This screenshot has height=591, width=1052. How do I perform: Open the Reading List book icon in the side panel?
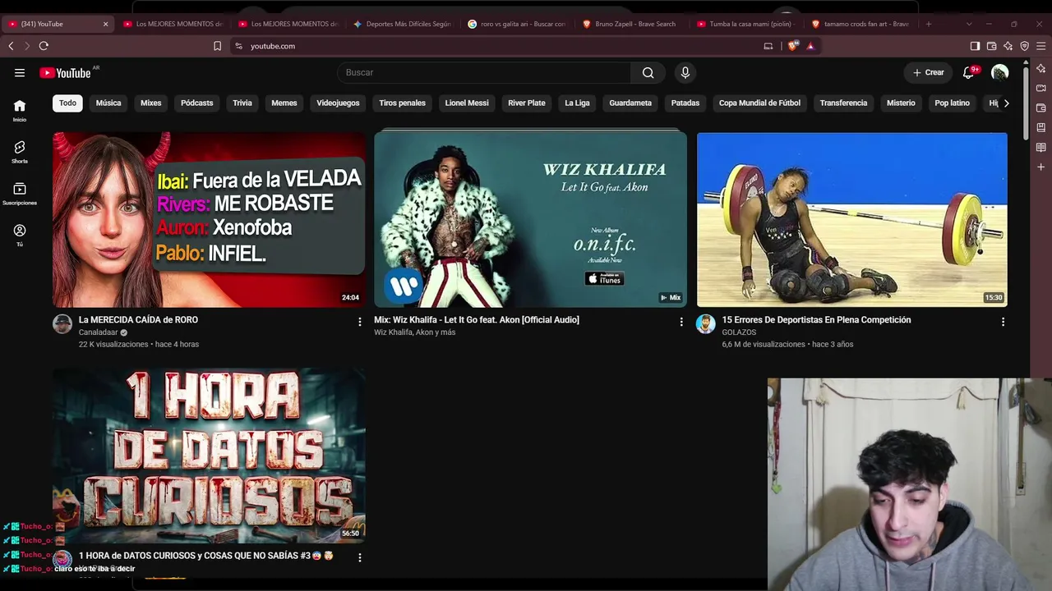click(x=1041, y=147)
